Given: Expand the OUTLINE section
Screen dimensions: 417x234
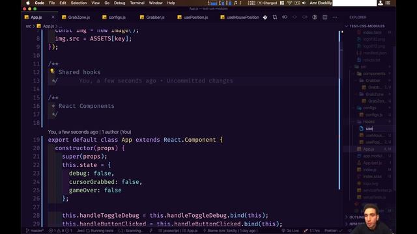Looking at the screenshot, I should click(356, 217).
